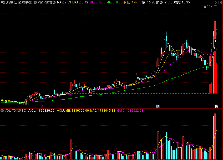Select the MA5: 7.53 label

[x=64, y=2]
